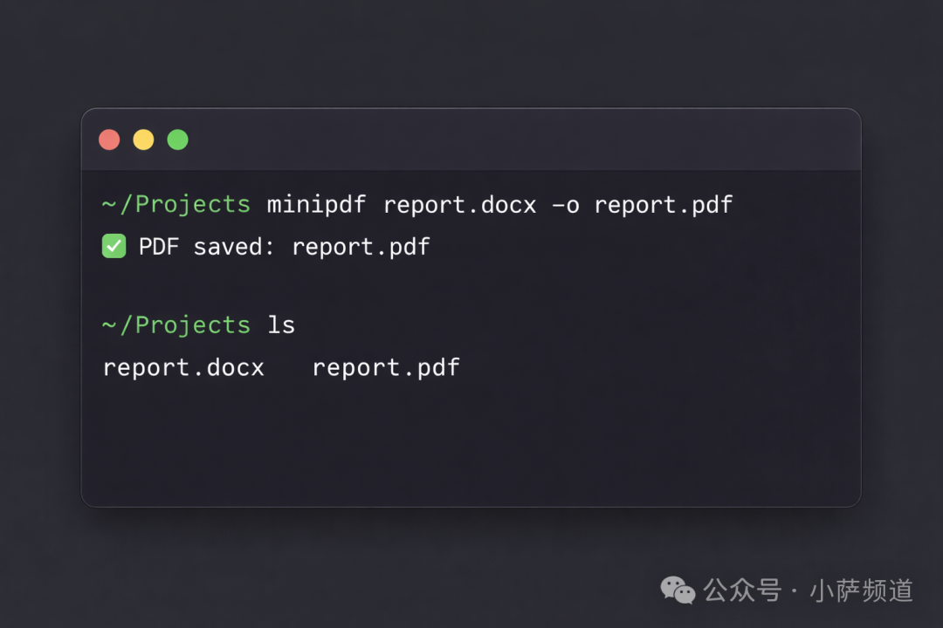
Task: Click the 小萨频道 channel name
Action: (x=861, y=590)
